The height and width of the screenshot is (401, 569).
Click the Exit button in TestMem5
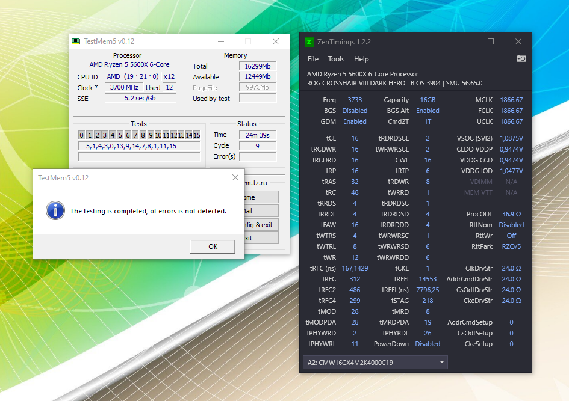(261, 238)
